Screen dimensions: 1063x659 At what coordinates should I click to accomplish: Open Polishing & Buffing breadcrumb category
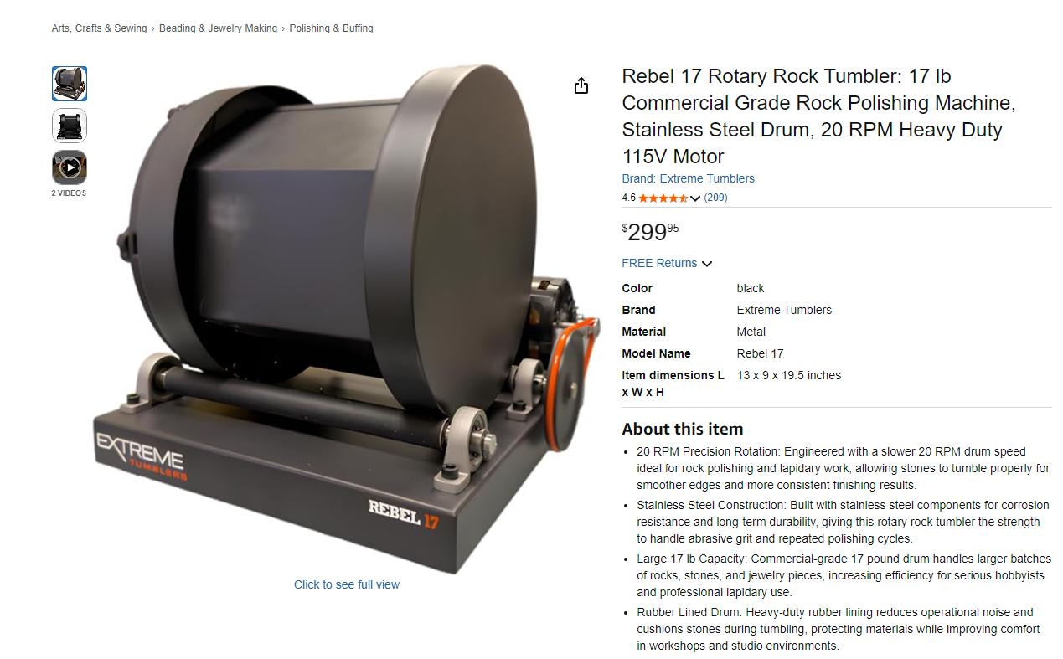pos(332,28)
